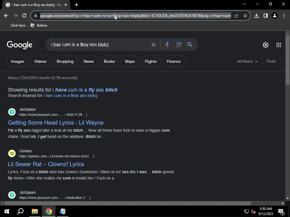
Task: Open the muted volume tray icon
Action: coord(253,212)
